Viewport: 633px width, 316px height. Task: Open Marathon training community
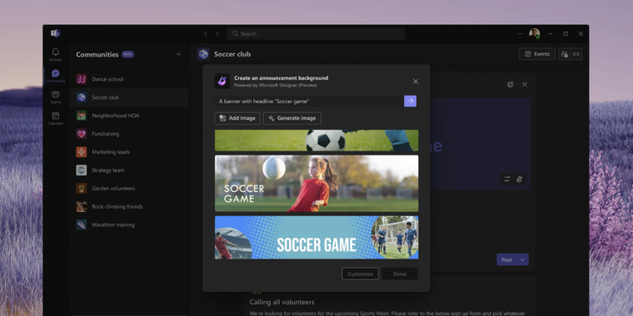click(x=129, y=225)
